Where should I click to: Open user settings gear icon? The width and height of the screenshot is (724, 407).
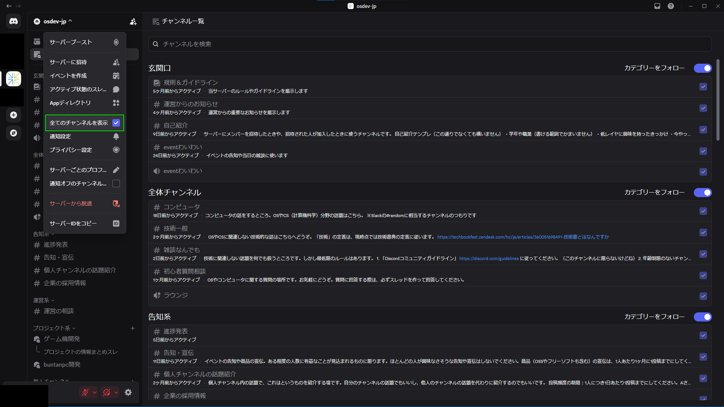tap(128, 392)
